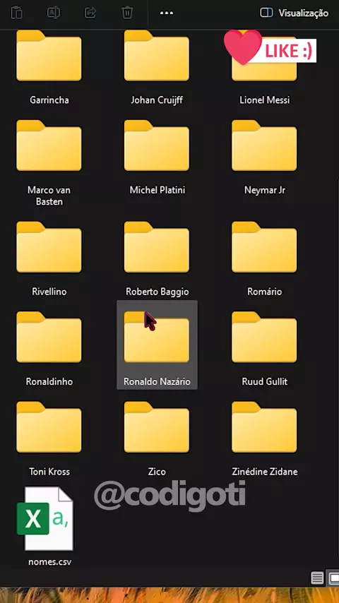Click the Share icon in toolbar
Image resolution: width=339 pixels, height=603 pixels.
[90, 13]
